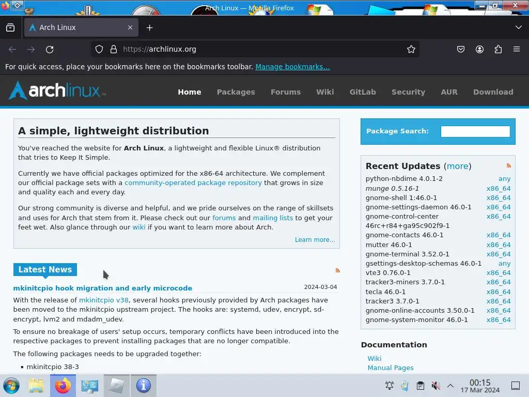Viewport: 529px width, 397px height.
Task: Open the tracking protection shield icon
Action: click(x=99, y=49)
